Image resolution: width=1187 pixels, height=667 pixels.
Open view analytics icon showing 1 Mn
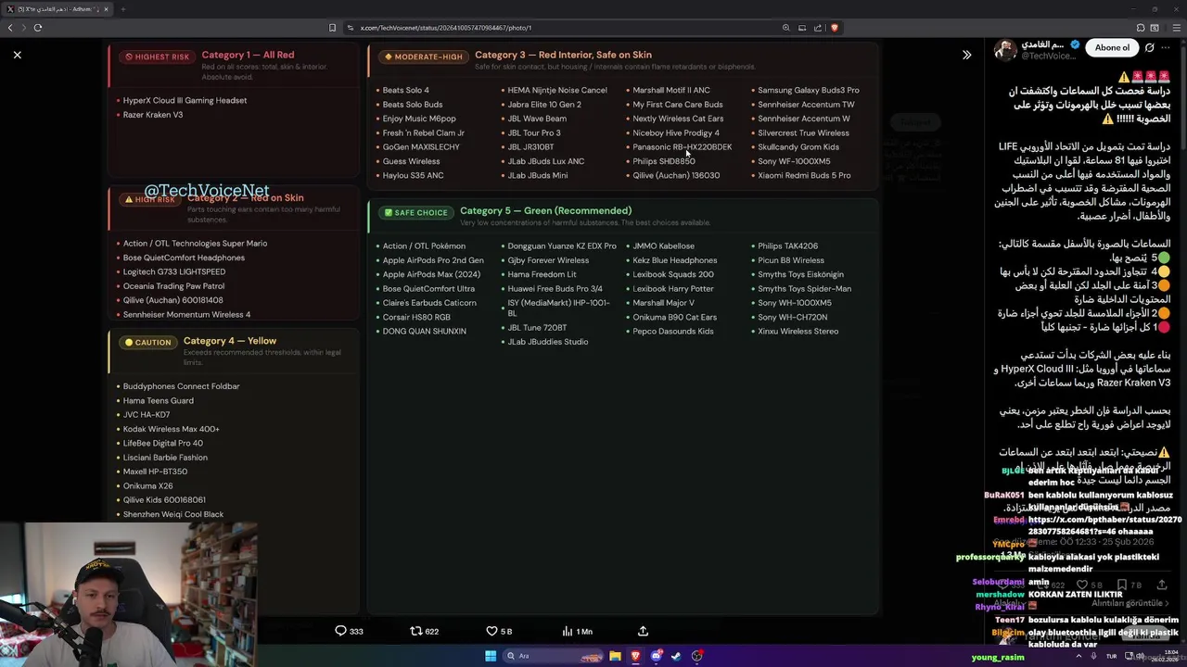tap(567, 631)
